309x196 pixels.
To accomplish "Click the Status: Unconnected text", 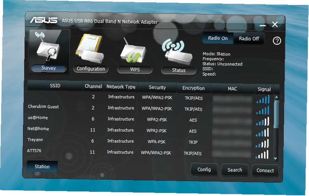I will [x=222, y=64].
